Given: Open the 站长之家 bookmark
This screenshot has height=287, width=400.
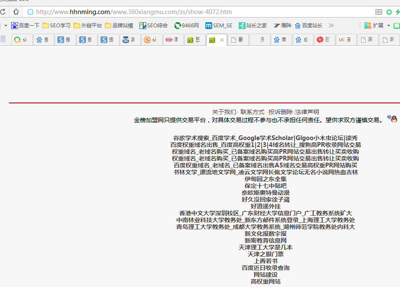Looking at the screenshot, I should (253, 26).
